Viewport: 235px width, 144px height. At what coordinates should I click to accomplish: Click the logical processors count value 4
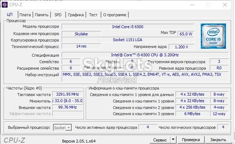[223, 127]
